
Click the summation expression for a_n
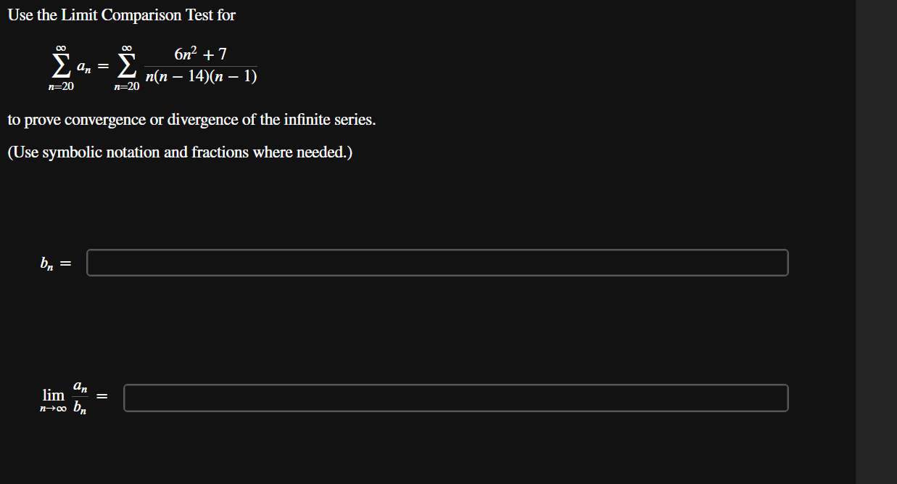[70, 65]
